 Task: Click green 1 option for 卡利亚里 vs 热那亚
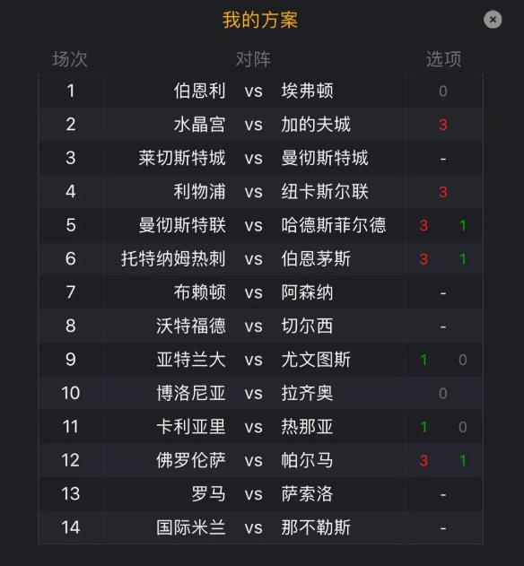tap(424, 427)
